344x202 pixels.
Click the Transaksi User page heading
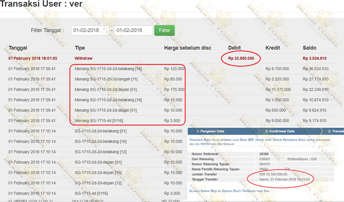pyautogui.click(x=41, y=4)
